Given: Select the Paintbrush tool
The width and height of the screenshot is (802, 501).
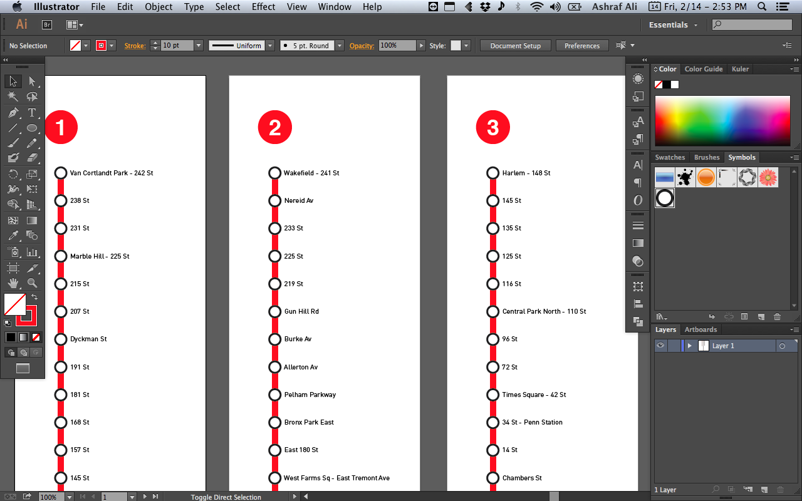Looking at the screenshot, I should (x=13, y=143).
